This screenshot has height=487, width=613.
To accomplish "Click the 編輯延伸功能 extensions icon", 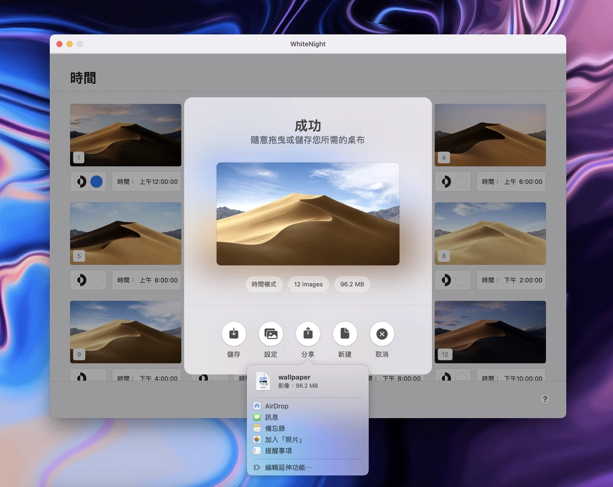I will point(257,468).
